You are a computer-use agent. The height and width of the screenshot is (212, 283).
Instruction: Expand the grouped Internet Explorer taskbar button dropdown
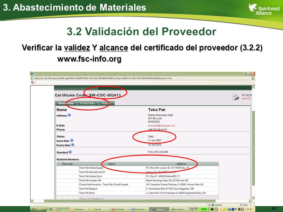click(168, 209)
